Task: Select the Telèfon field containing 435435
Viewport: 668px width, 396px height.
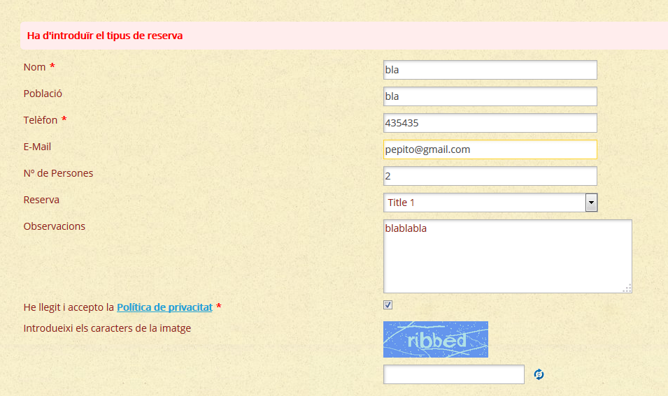Action: point(490,123)
